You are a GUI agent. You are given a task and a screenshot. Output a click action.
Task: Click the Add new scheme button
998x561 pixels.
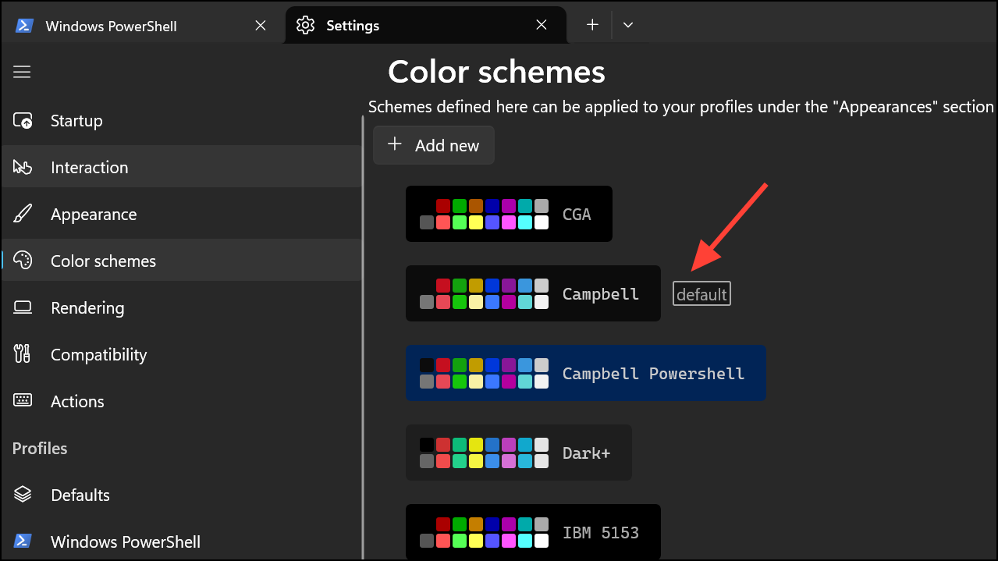click(433, 145)
